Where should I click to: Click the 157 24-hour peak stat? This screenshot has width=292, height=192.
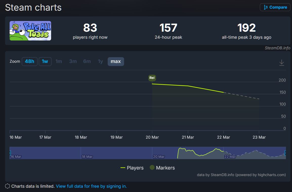click(168, 31)
